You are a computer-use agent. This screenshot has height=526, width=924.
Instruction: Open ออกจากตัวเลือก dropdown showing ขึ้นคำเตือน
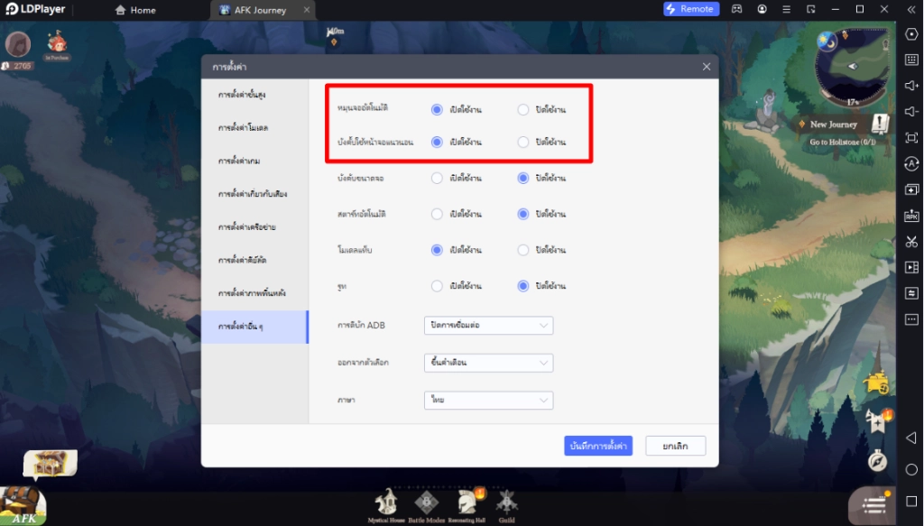[488, 363]
